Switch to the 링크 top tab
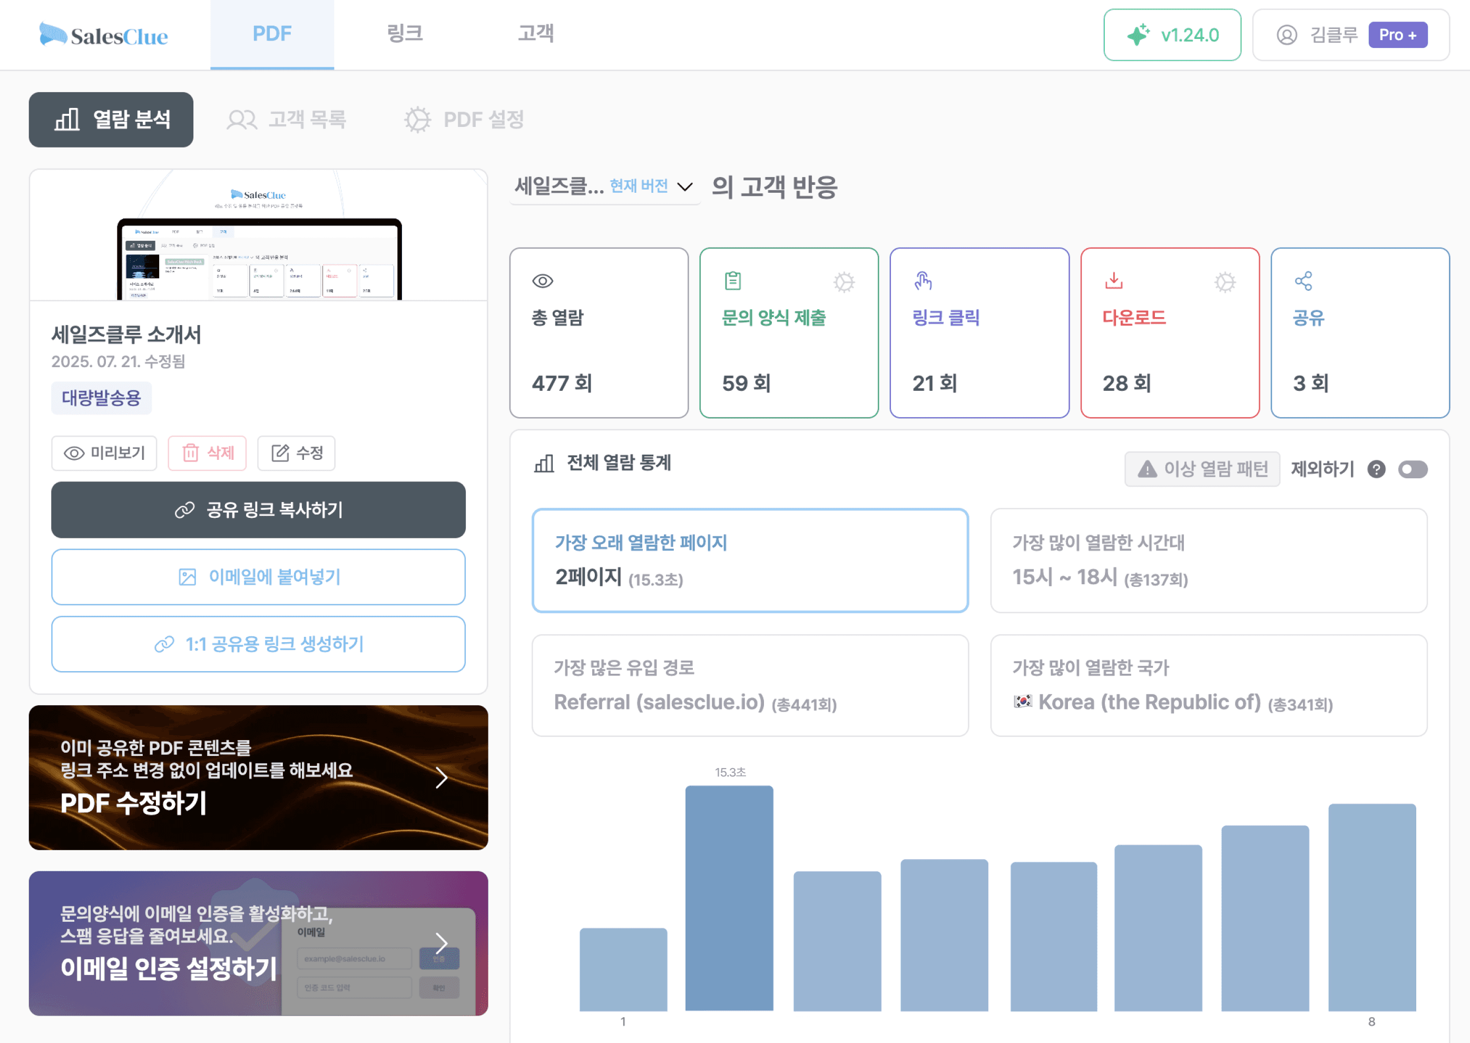The height and width of the screenshot is (1043, 1470). [405, 33]
